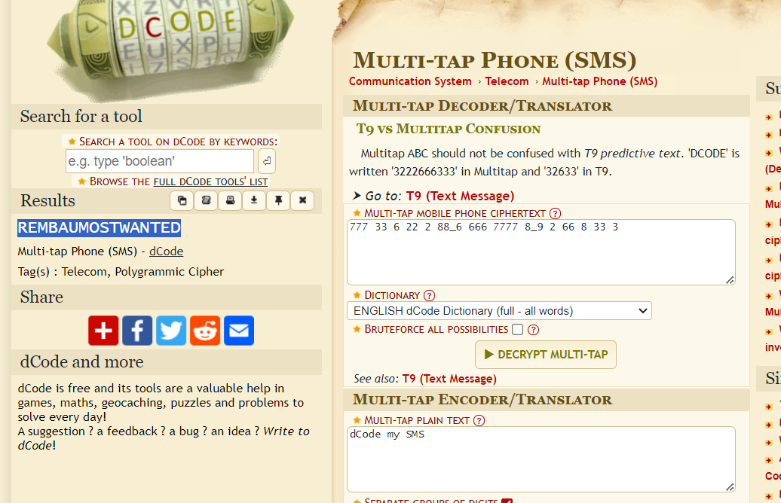The width and height of the screenshot is (781, 503).
Task: Share the page via the email icon
Action: point(239,331)
